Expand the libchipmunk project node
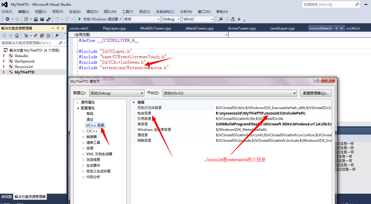The width and height of the screenshot is (371, 204). coord(4,61)
